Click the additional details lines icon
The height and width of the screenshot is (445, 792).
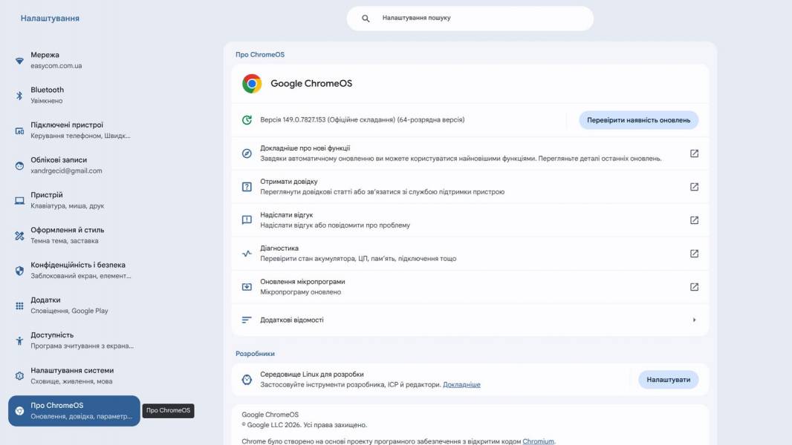coord(247,320)
